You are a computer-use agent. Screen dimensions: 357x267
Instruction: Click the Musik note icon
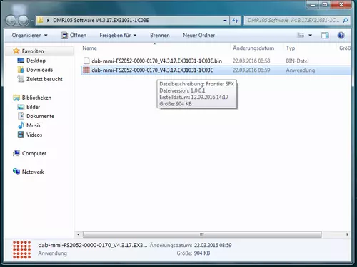coord(21,125)
